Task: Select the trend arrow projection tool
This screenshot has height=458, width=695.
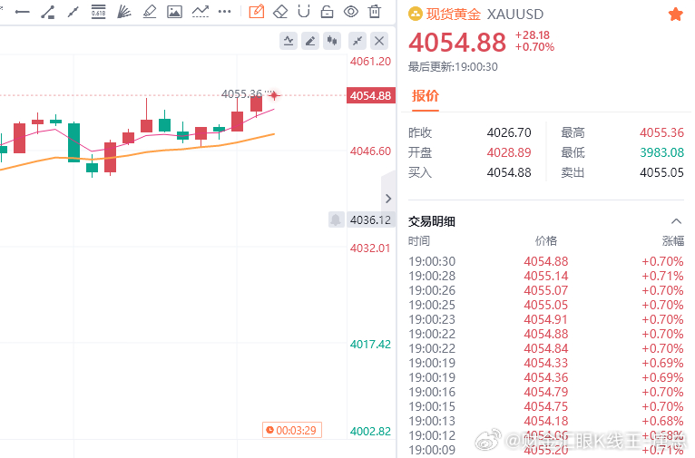Action: coord(201,12)
